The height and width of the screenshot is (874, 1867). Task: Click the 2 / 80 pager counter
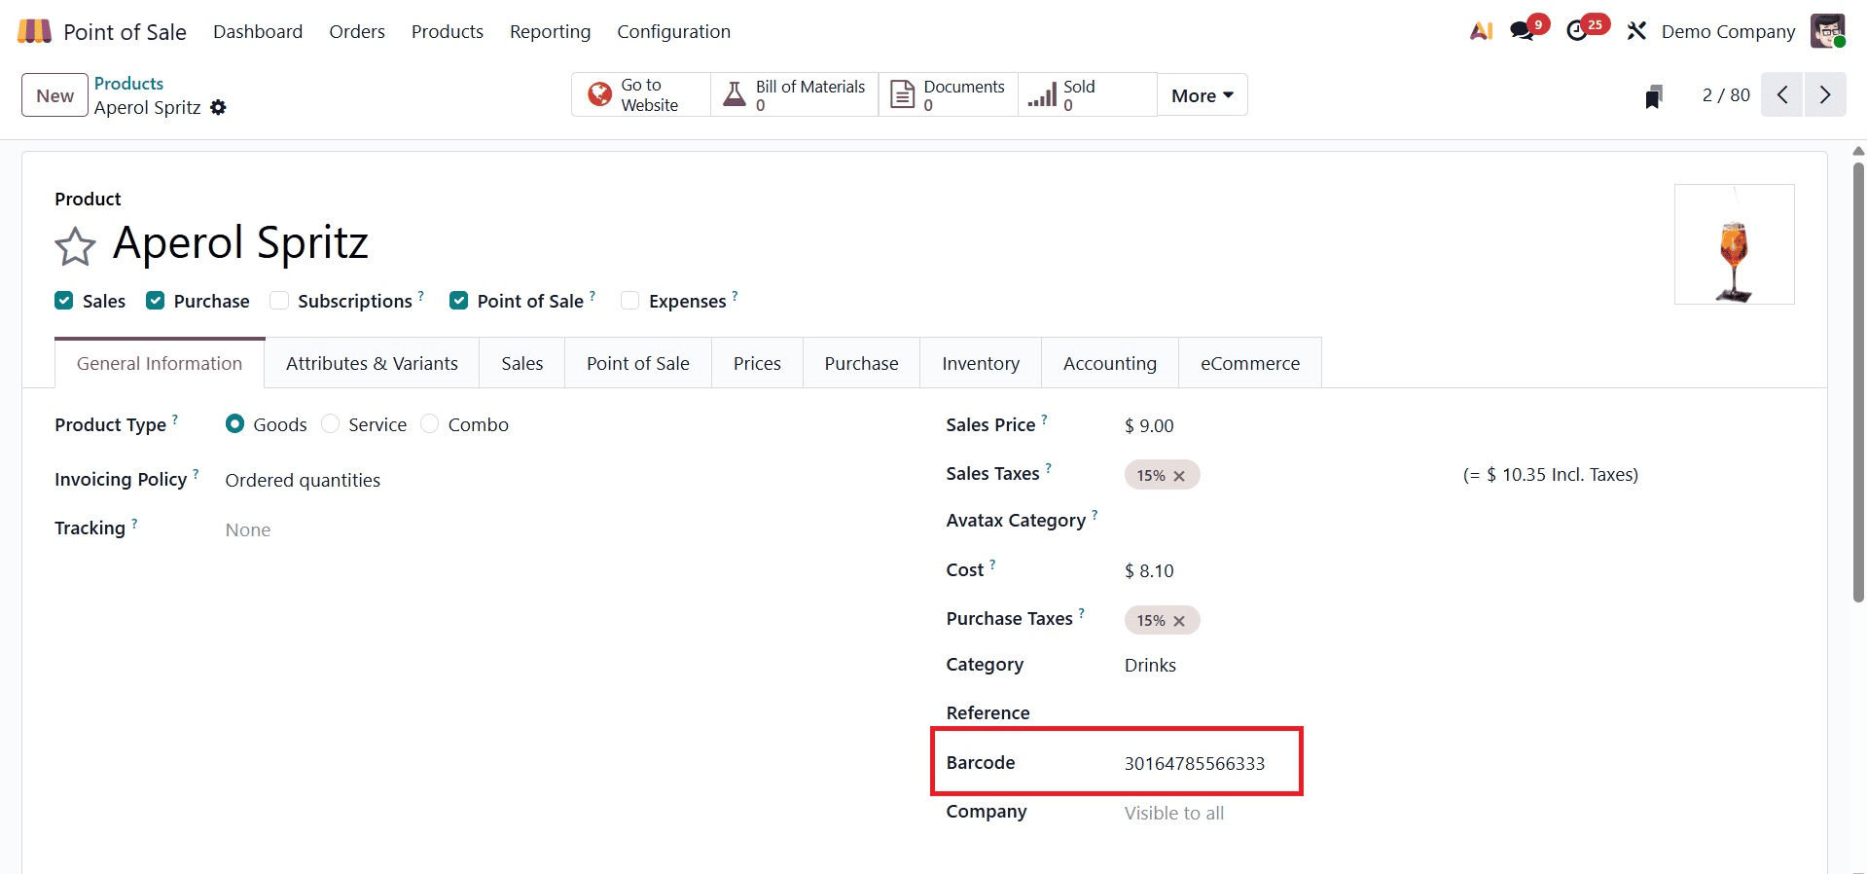tap(1726, 95)
